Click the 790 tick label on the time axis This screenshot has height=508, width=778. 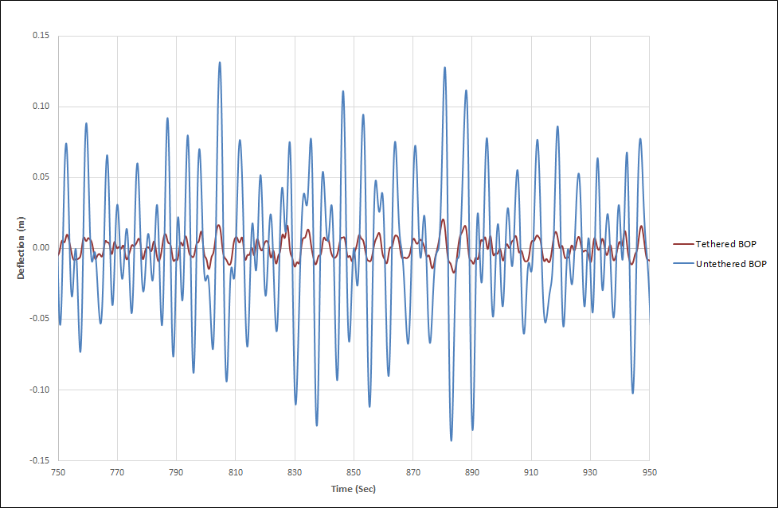click(x=176, y=471)
